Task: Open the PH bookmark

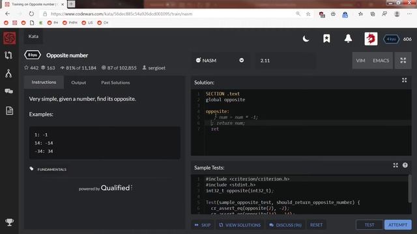Action: (53, 23)
